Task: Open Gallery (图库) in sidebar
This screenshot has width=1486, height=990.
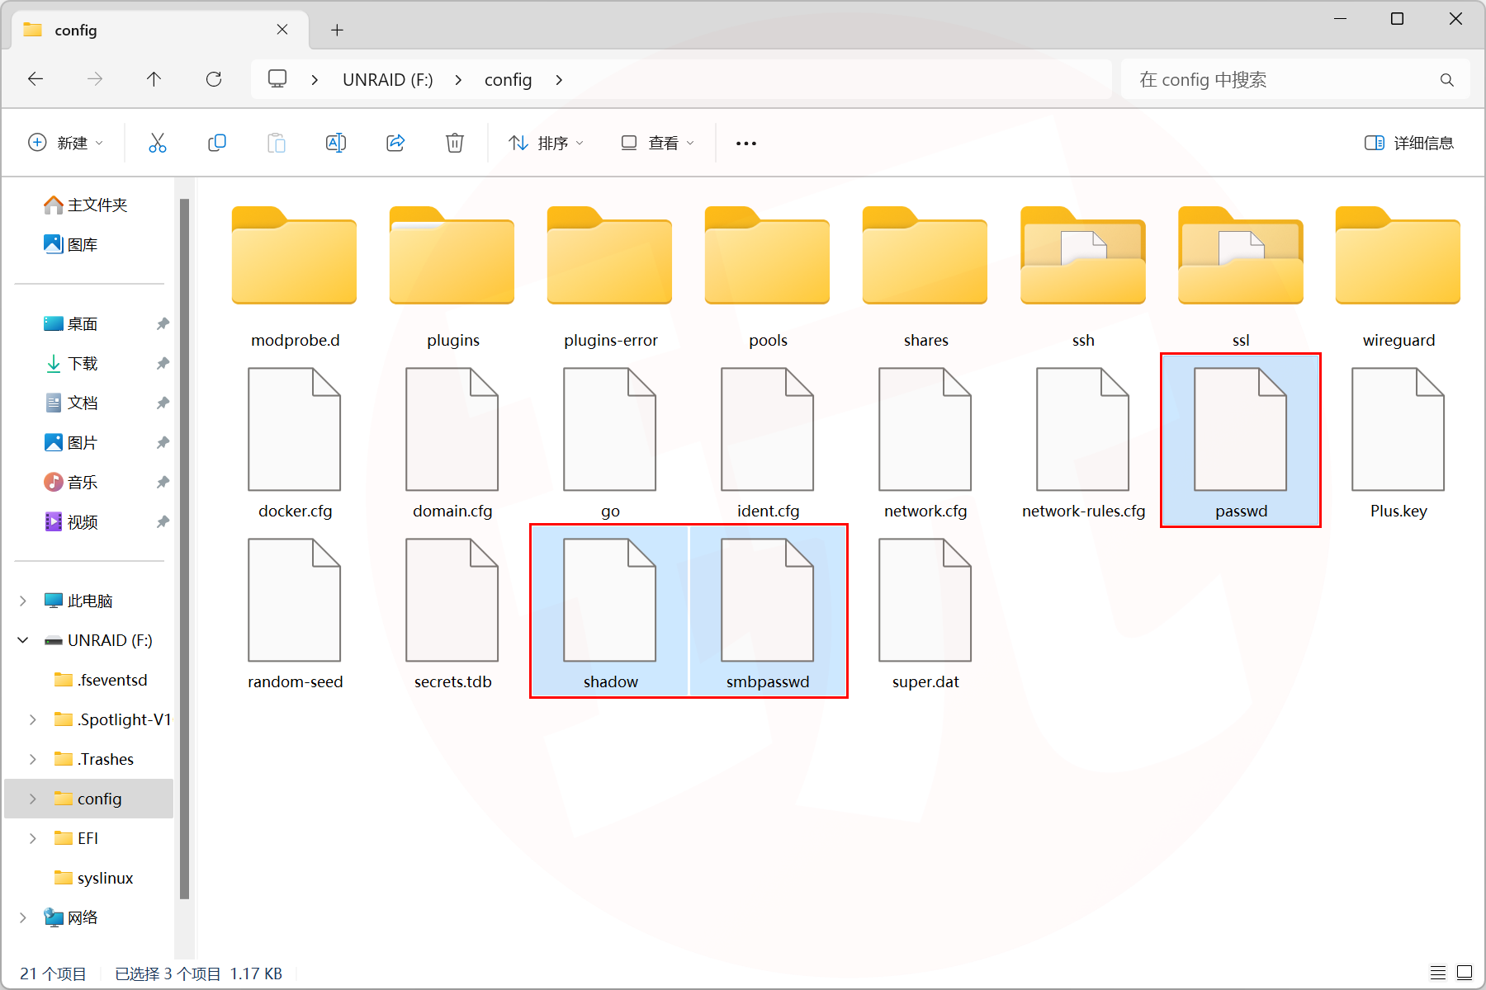Action: pos(72,244)
